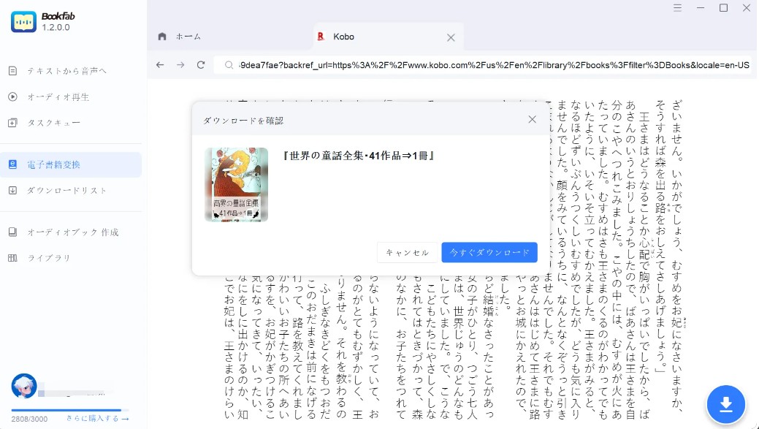
Task: Click the download list icon
Action: point(13,191)
